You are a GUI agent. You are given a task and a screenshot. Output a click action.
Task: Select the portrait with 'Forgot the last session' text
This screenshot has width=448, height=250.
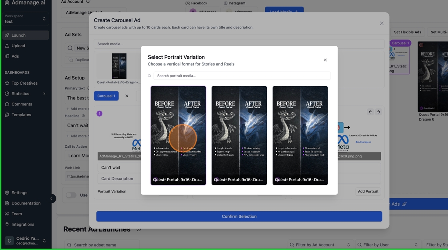pos(300,135)
